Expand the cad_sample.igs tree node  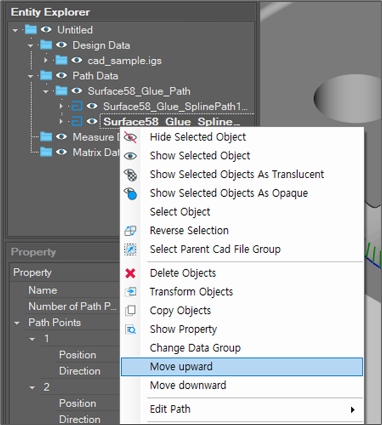[46, 60]
